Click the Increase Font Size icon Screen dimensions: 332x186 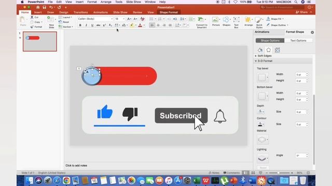(x=129, y=19)
